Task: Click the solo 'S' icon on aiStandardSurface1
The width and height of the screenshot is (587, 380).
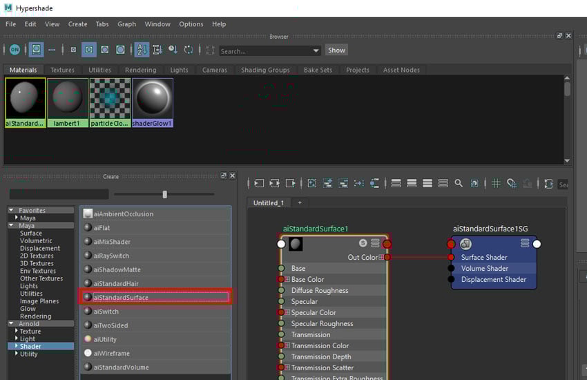Action: (x=363, y=243)
